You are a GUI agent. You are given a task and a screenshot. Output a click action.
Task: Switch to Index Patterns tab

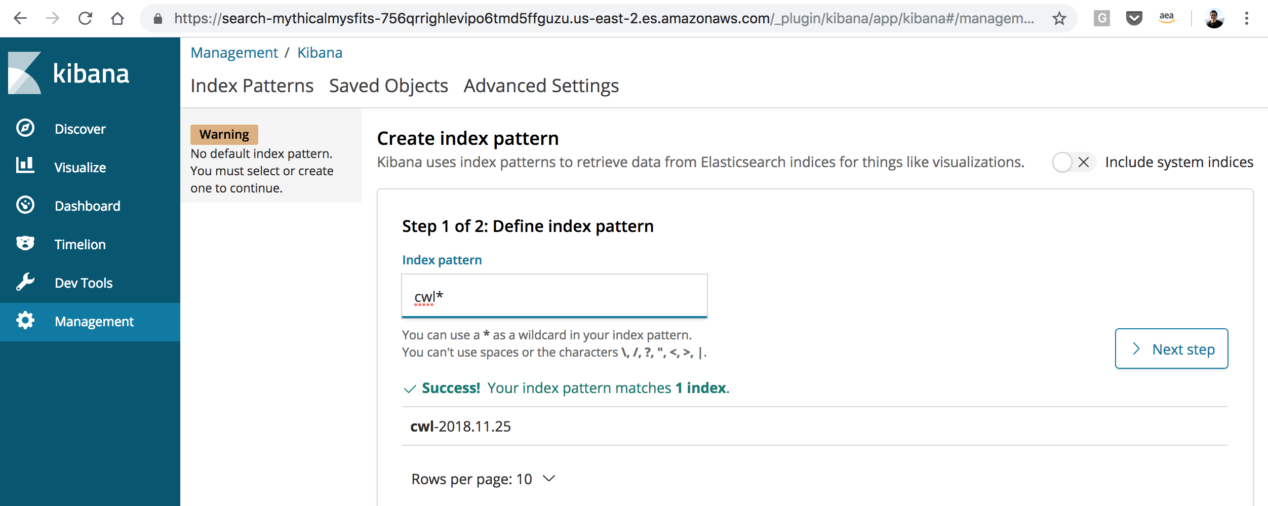click(x=252, y=86)
